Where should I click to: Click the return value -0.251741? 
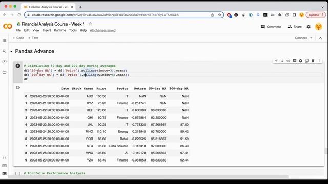click(138, 103)
